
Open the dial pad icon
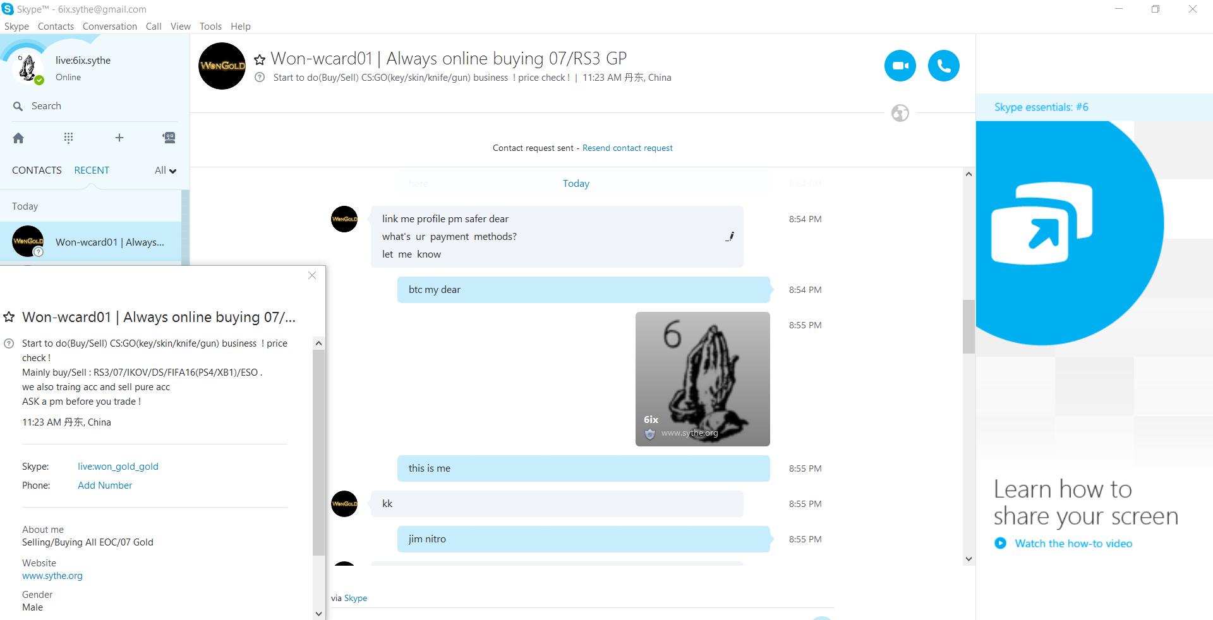tap(68, 138)
